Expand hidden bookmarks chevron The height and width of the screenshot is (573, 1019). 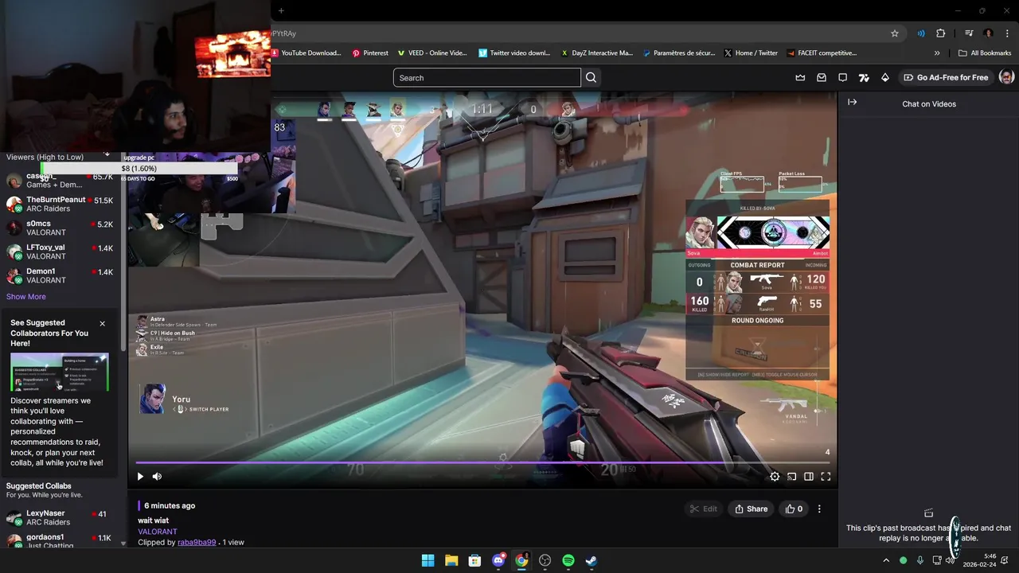coord(937,53)
